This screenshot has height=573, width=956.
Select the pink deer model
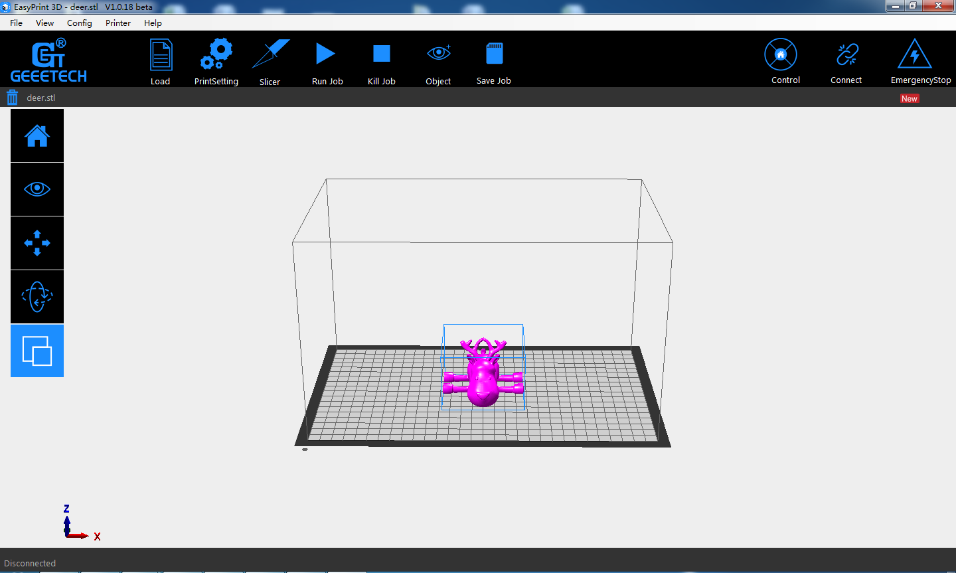(483, 372)
